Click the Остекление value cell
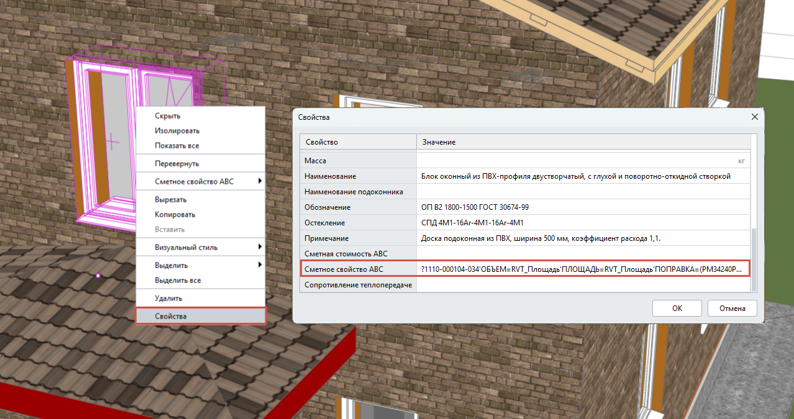 pyautogui.click(x=583, y=222)
